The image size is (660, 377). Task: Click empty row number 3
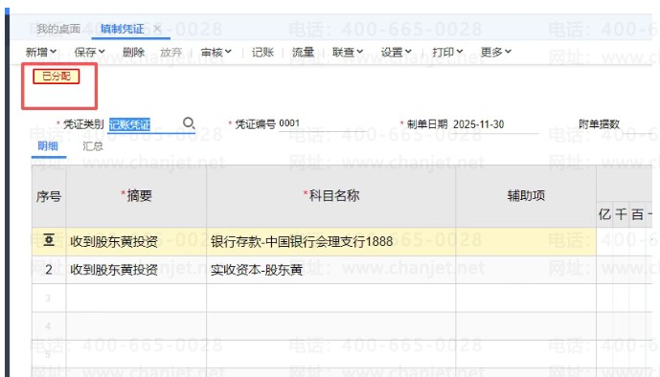click(49, 298)
